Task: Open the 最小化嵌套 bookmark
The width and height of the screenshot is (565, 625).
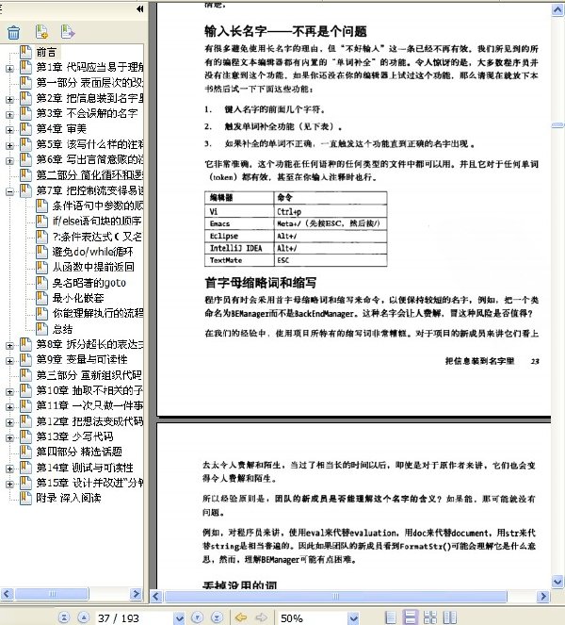Action: [78, 298]
